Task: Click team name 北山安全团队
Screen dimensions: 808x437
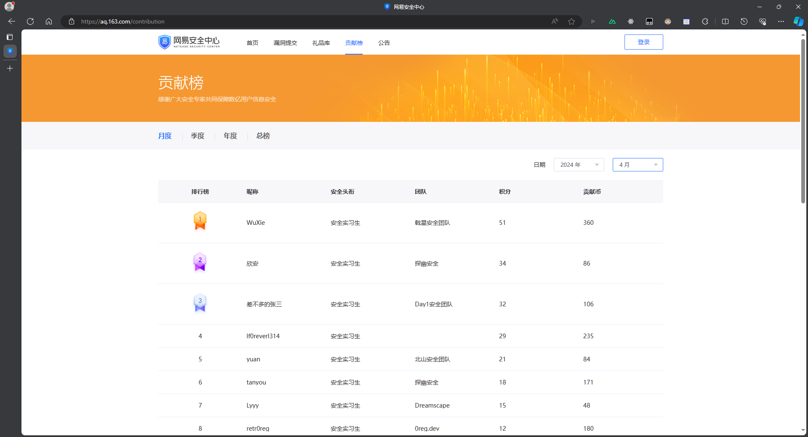Action: pyautogui.click(x=433, y=359)
